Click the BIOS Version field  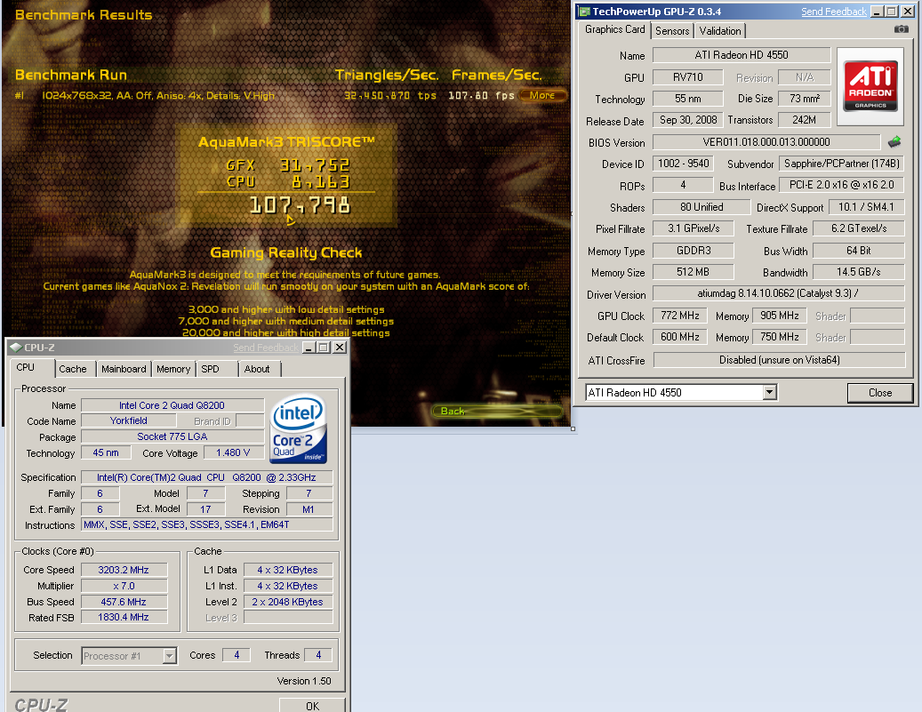tap(766, 142)
